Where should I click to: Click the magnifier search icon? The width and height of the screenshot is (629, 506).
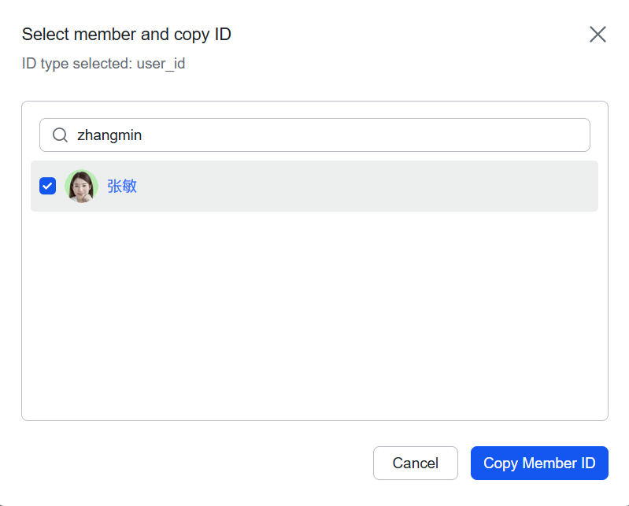60,135
